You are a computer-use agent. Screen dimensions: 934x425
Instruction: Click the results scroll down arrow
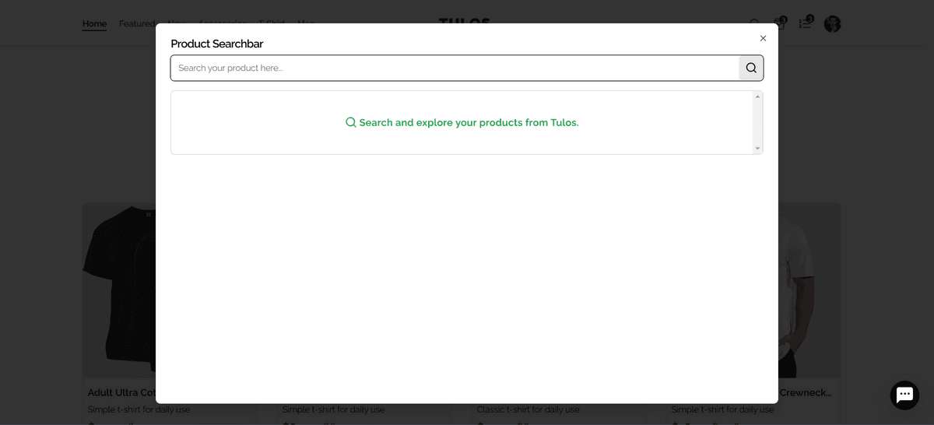click(757, 148)
